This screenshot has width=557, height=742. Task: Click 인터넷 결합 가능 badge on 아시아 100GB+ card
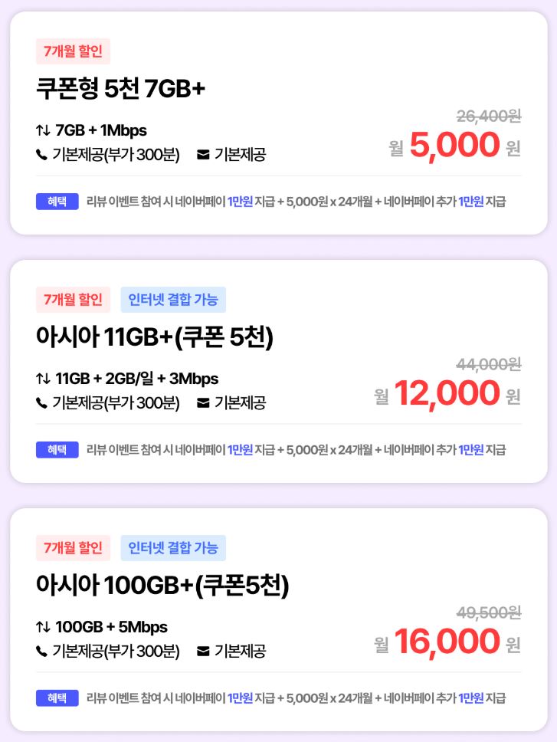coord(173,548)
